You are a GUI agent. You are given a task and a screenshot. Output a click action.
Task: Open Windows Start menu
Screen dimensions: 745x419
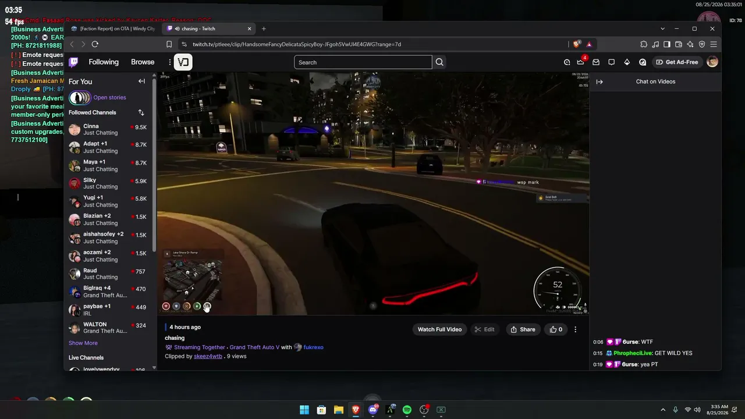pyautogui.click(x=304, y=410)
